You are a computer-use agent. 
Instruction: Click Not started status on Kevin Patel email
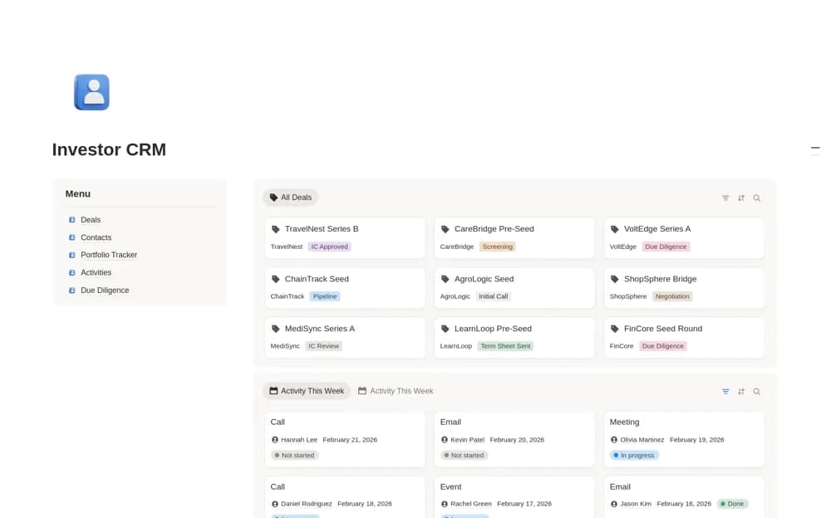coord(465,456)
